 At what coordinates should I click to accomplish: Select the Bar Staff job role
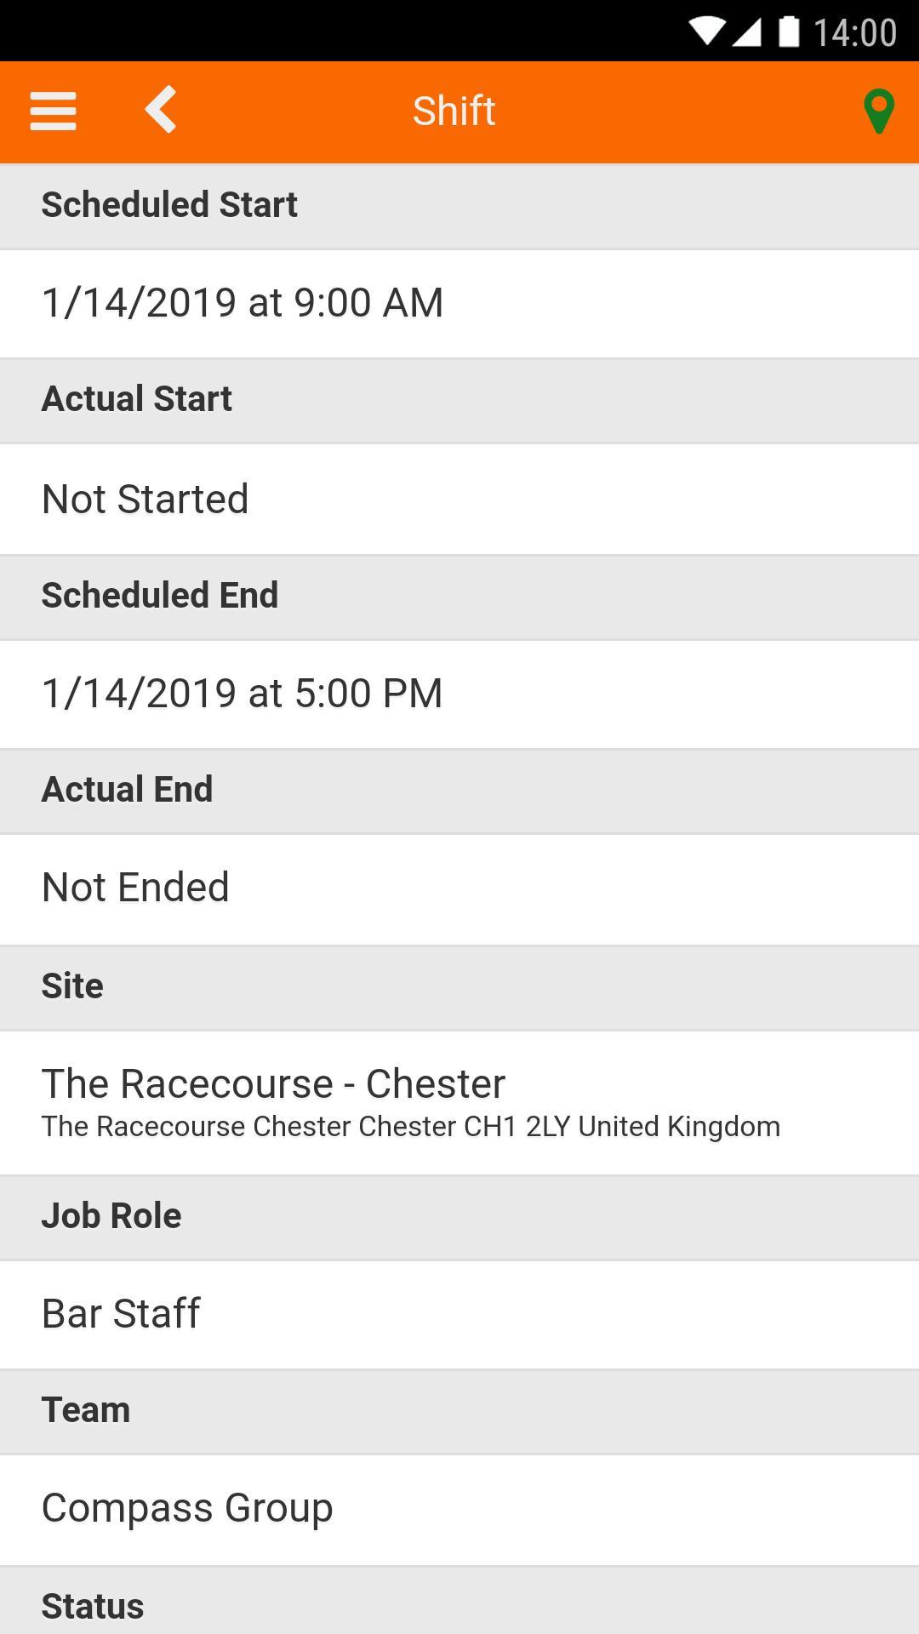click(x=121, y=1313)
